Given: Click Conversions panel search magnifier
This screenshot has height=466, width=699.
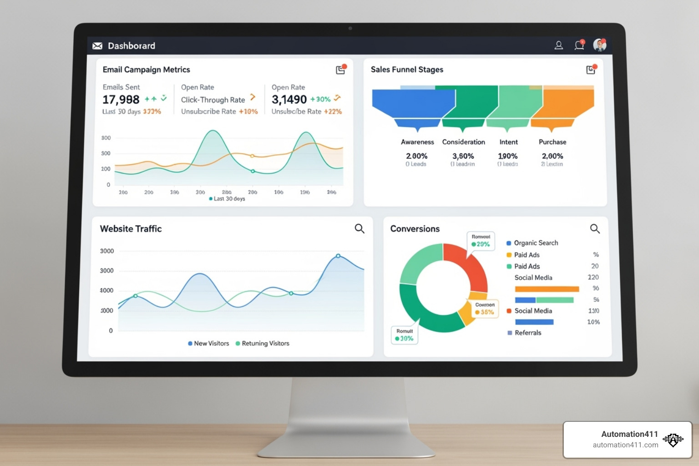Looking at the screenshot, I should 595,228.
